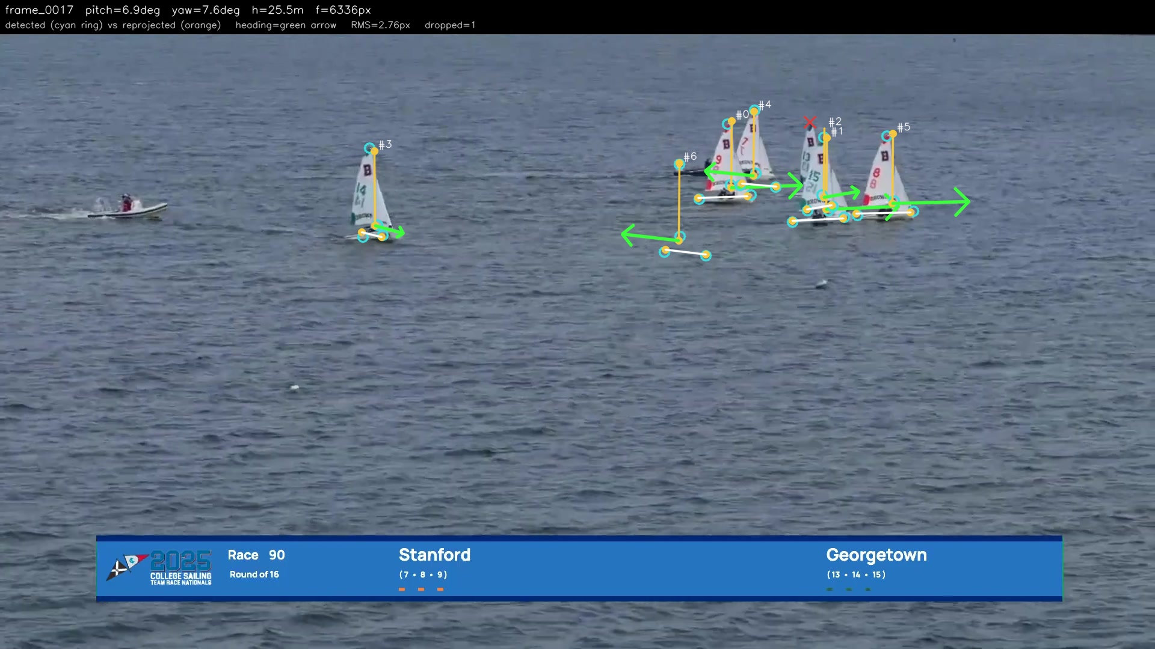Screen dimensions: 1155x649
Task: Click Stanford's boat numbers (7 • 8 • 9)
Action: coord(423,575)
